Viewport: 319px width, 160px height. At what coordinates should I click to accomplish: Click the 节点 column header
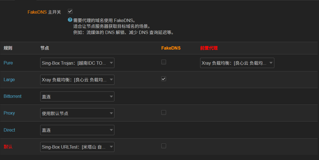[x=45, y=48]
